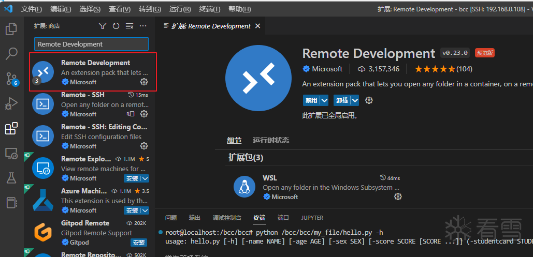The width and height of the screenshot is (533, 257).
Task: Open the Explorer view in activity bar
Action: 11,29
